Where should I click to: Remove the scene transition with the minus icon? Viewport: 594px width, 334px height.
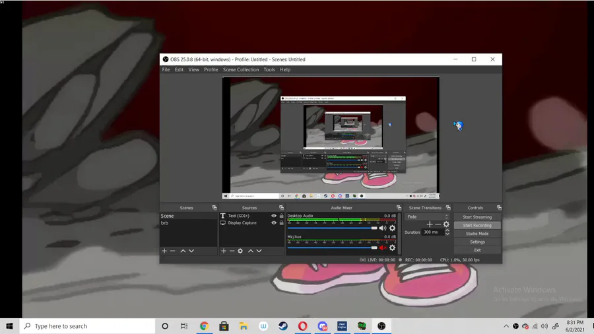click(x=438, y=224)
